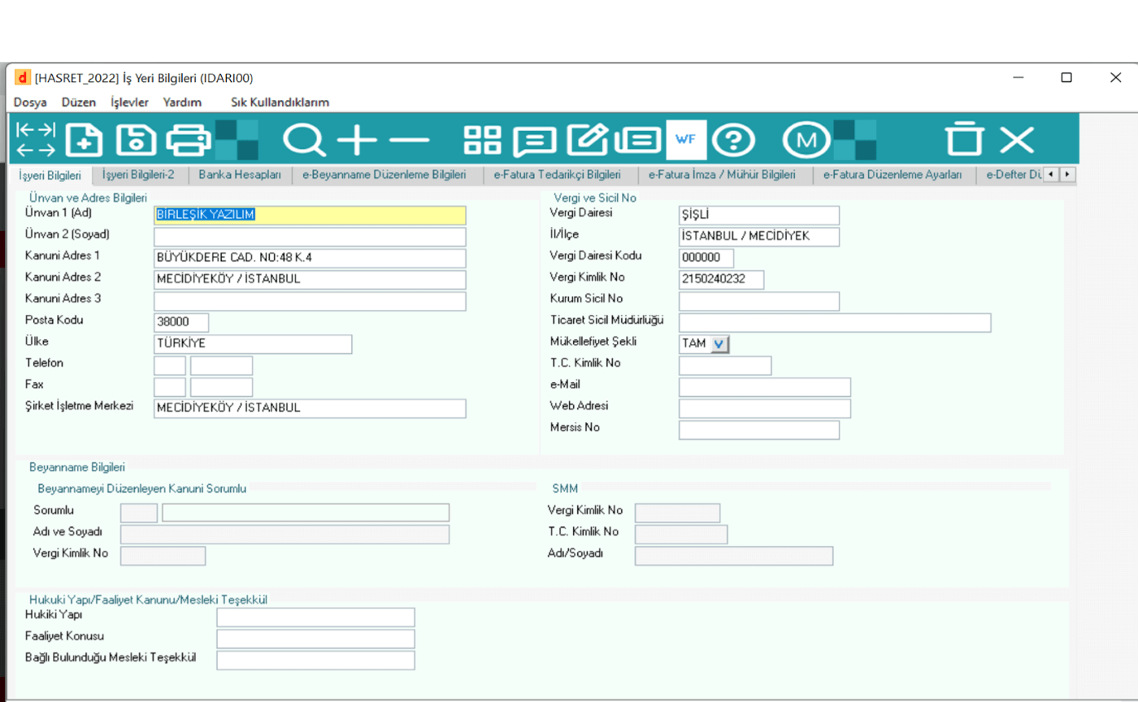Click the wide Sorumlu name field
The width and height of the screenshot is (1138, 702).
[306, 512]
